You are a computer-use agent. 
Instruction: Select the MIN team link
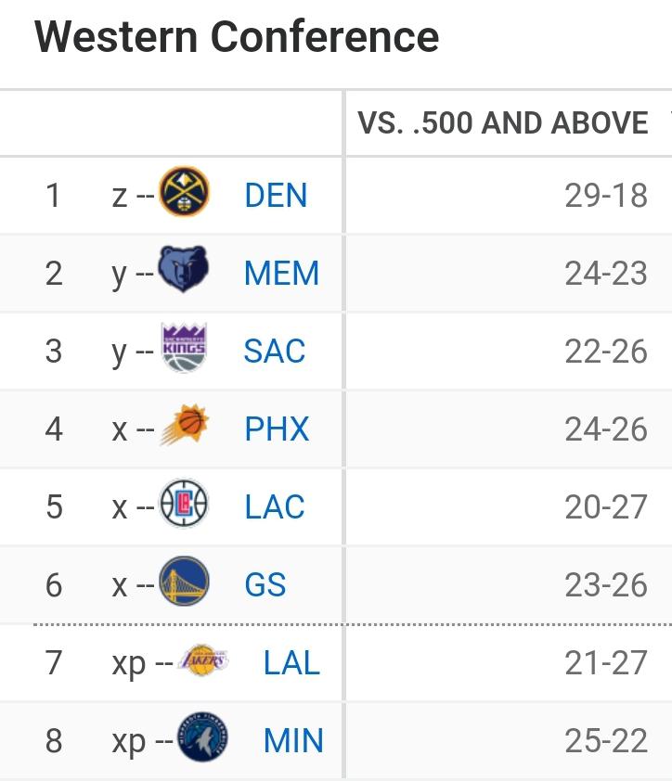coord(293,741)
